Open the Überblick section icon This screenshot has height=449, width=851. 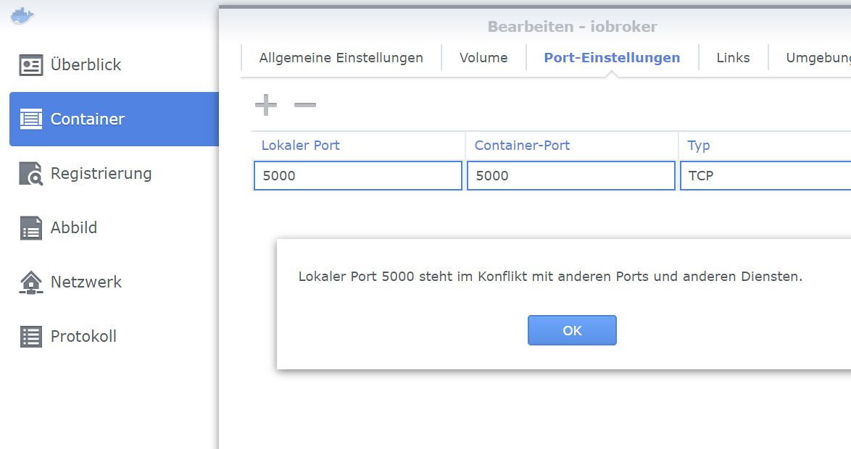31,65
